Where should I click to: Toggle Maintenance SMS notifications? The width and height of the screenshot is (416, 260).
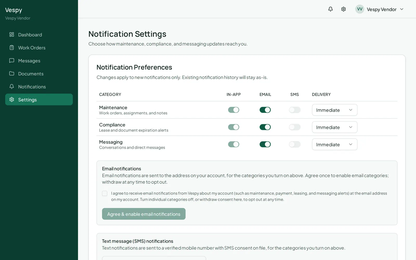tap(295, 110)
